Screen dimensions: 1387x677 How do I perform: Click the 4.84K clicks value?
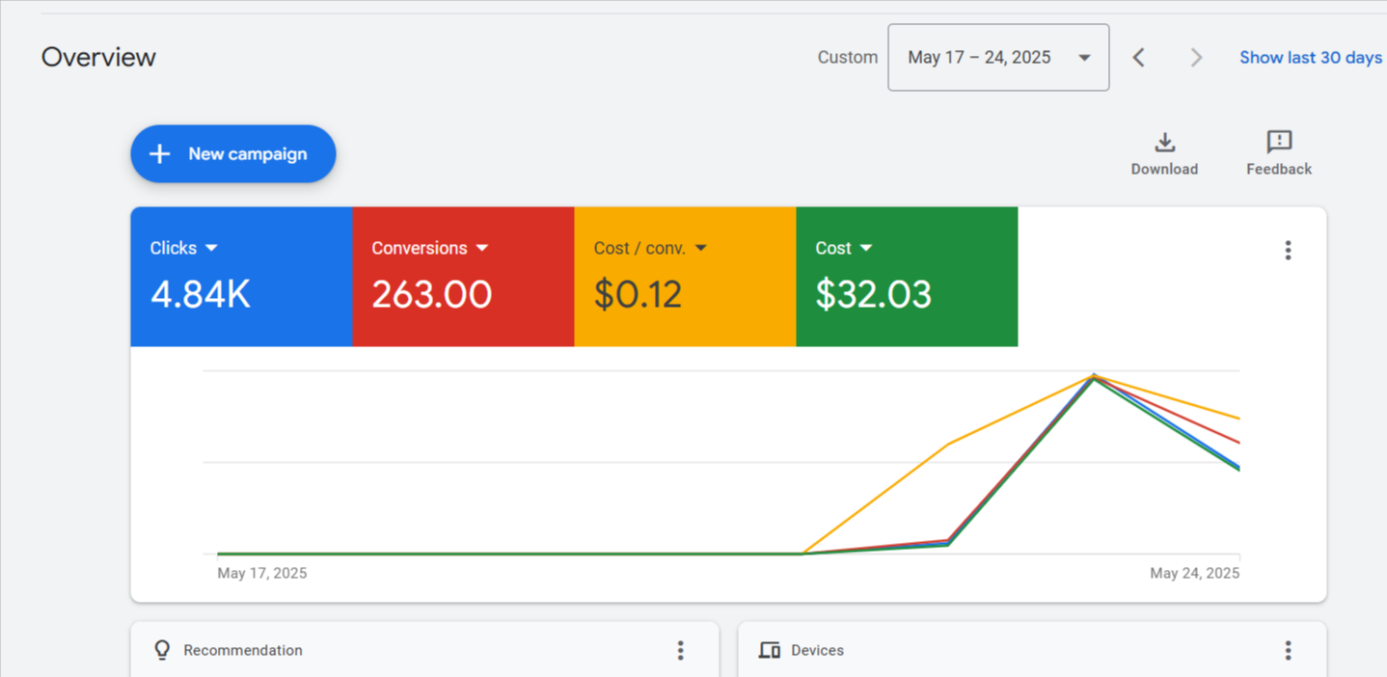click(x=201, y=294)
